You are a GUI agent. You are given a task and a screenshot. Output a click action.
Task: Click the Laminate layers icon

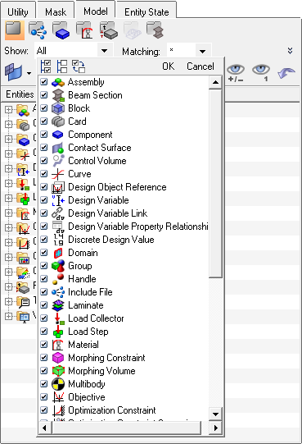pos(58,305)
